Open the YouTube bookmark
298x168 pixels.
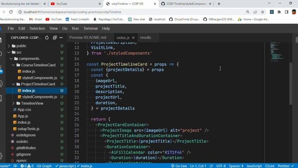[x=54, y=19]
